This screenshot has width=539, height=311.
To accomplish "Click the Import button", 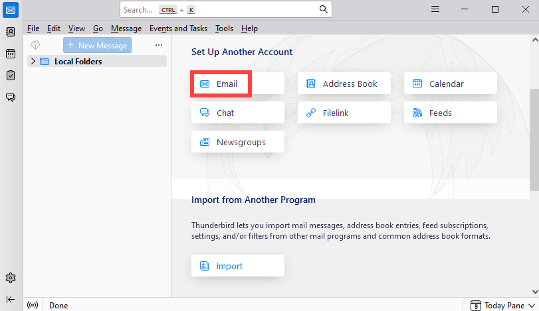I will (238, 266).
